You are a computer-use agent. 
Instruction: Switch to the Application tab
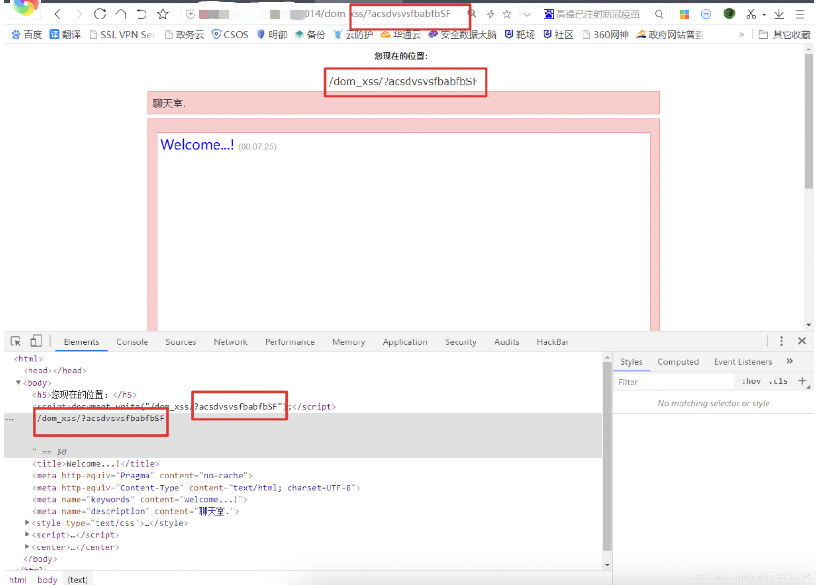[x=405, y=342]
